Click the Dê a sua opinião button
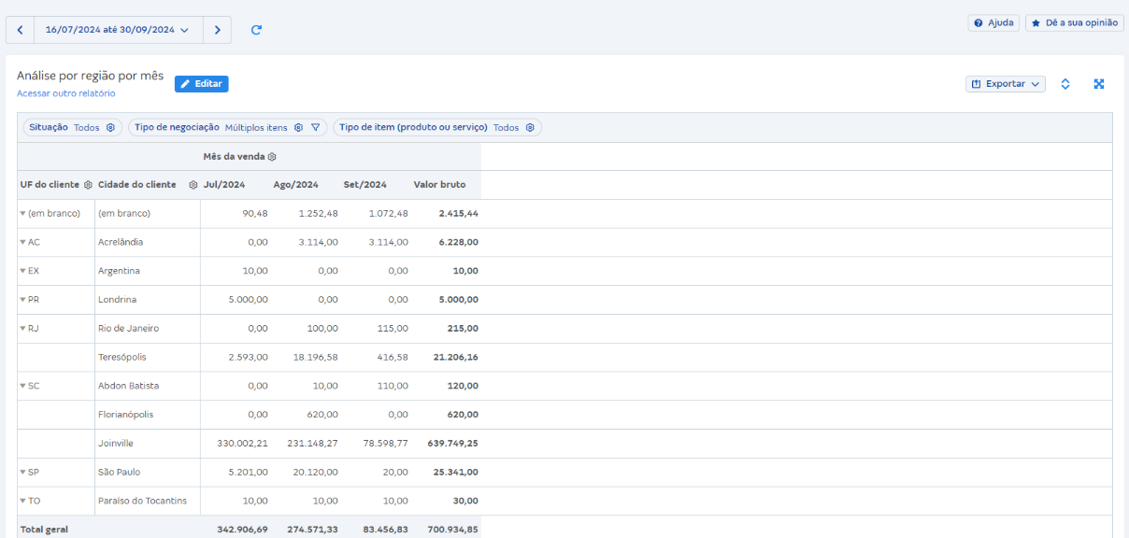Image resolution: width=1129 pixels, height=538 pixels. [1074, 22]
